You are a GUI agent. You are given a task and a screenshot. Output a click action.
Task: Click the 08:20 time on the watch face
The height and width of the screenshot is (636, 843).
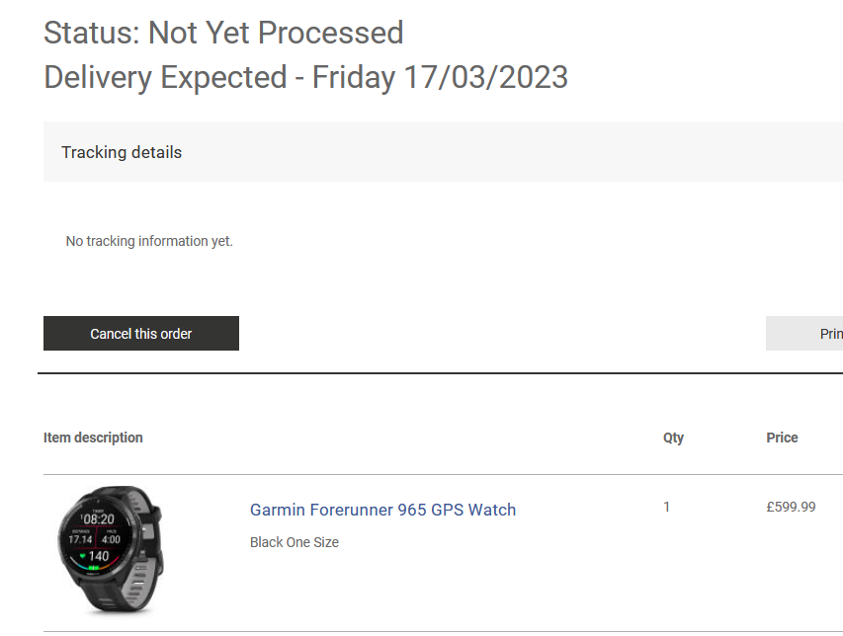[98, 518]
